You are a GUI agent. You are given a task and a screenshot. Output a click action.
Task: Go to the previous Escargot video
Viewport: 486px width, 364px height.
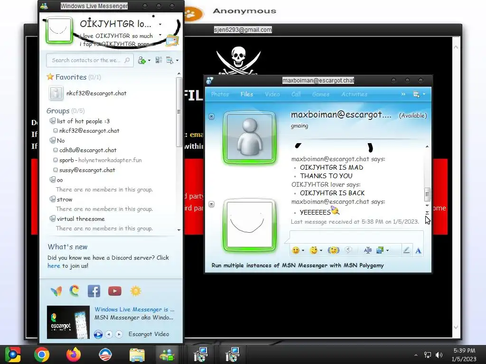[109, 334]
